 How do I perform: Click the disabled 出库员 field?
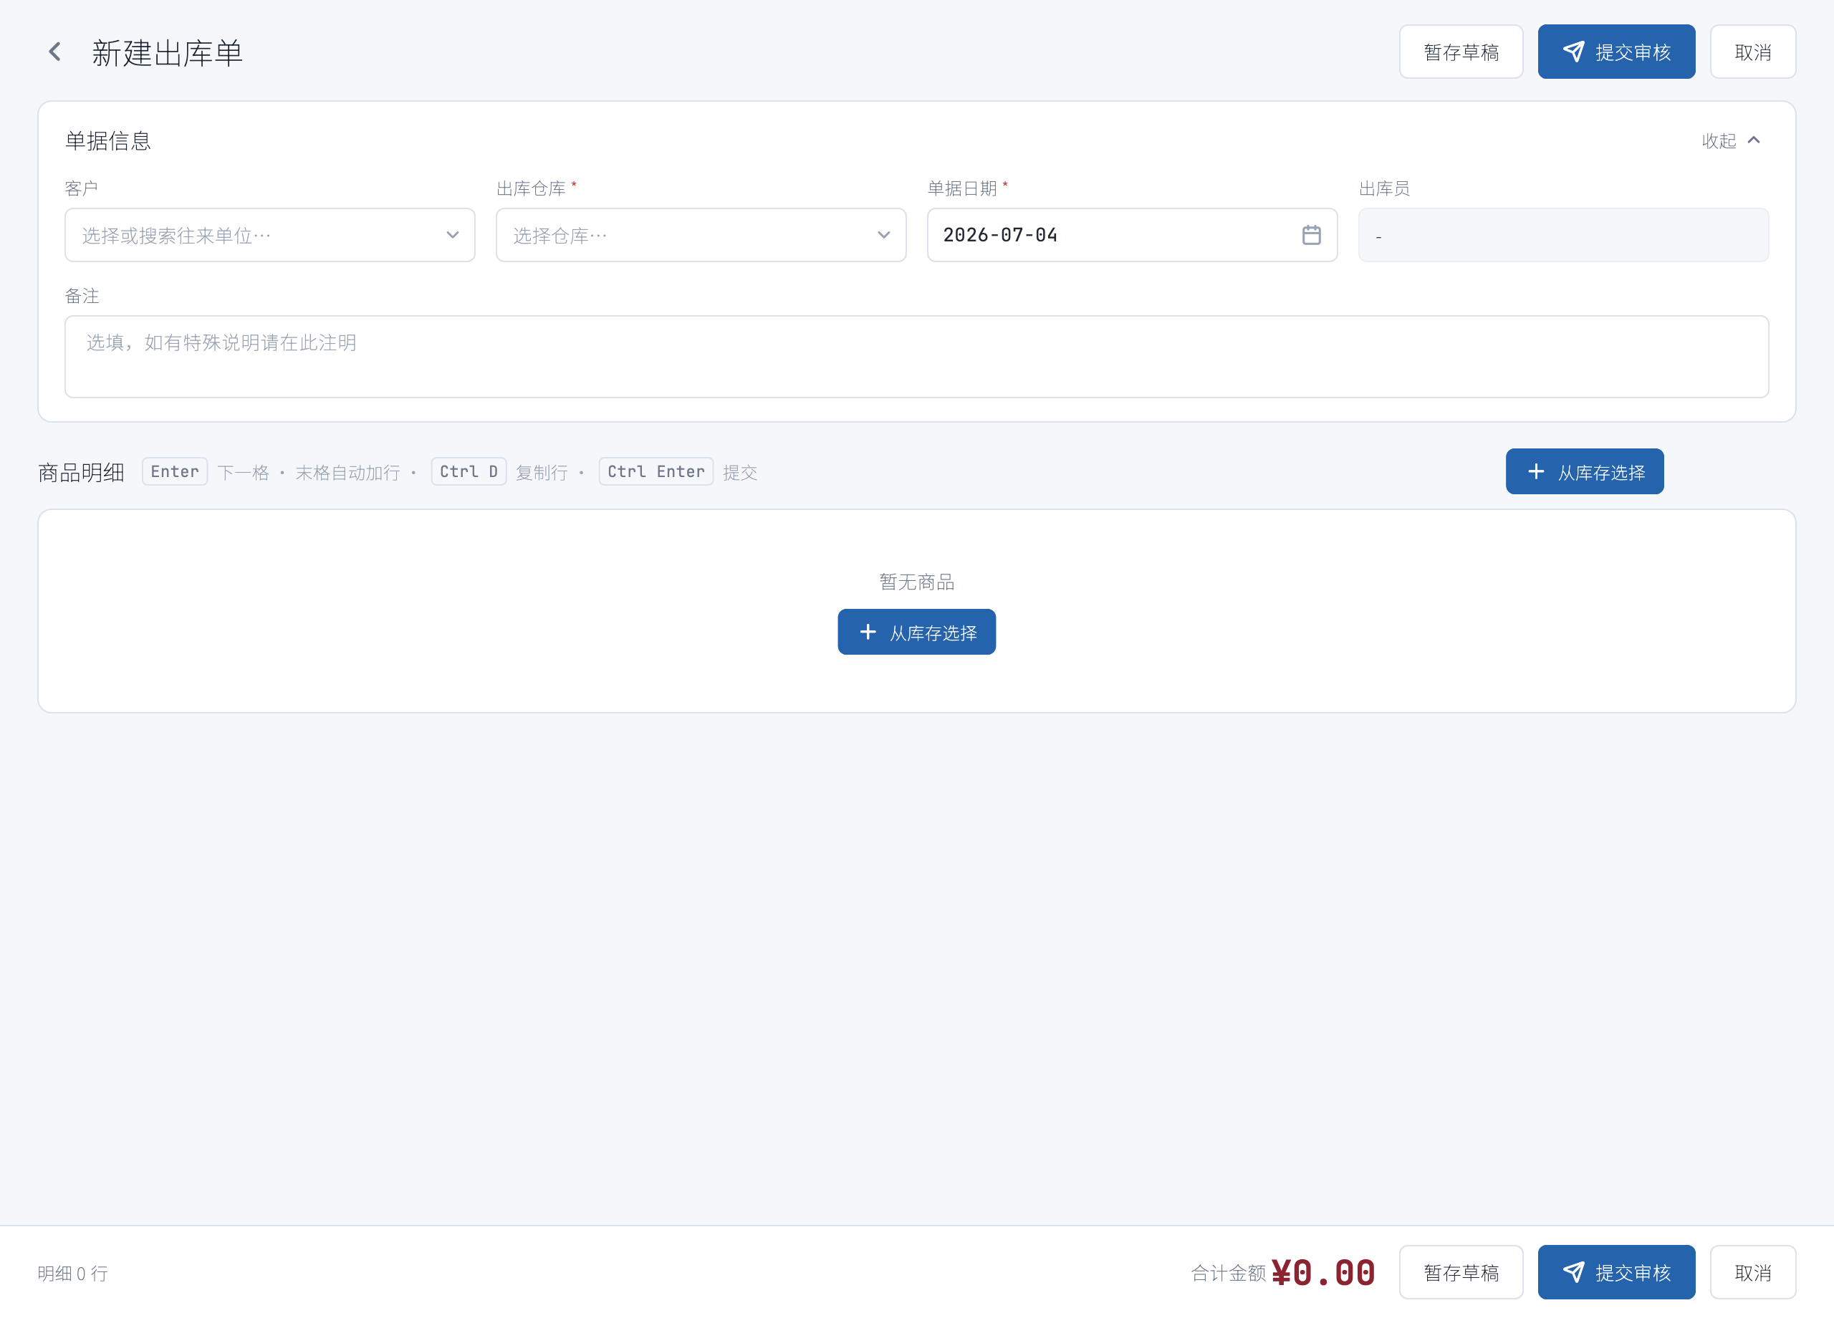click(x=1562, y=235)
